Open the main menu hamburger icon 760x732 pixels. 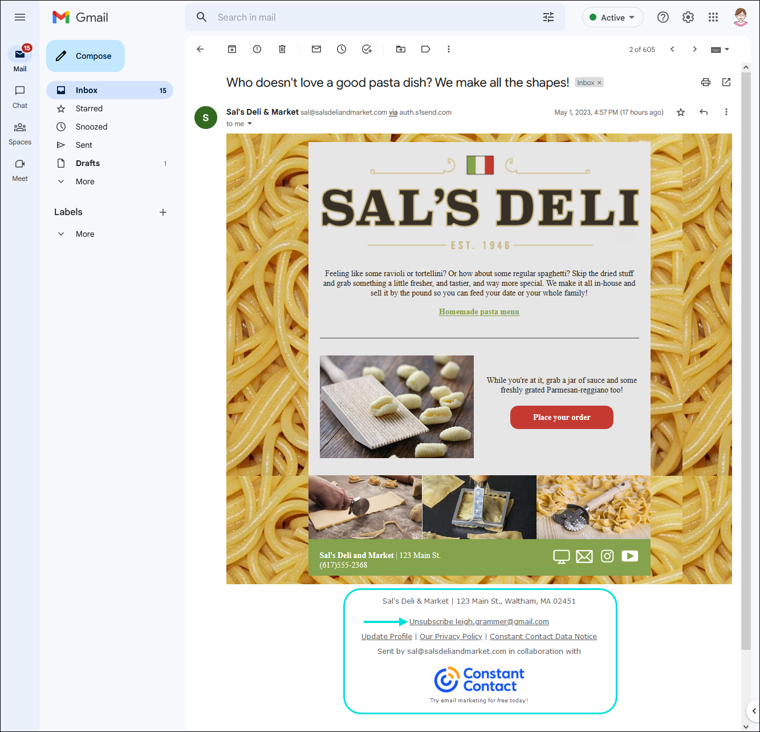coord(20,17)
